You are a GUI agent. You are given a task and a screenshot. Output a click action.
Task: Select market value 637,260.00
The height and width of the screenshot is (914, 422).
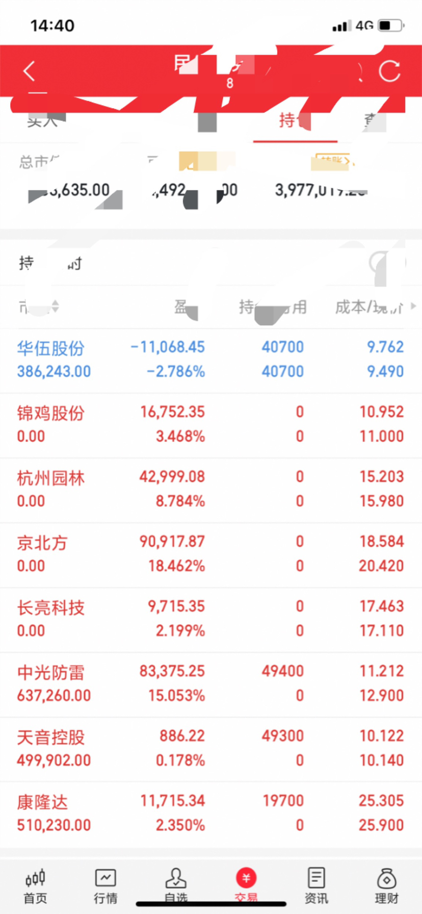pos(54,696)
